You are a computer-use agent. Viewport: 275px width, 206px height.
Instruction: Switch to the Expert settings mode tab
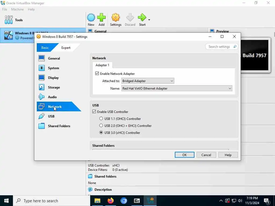tap(66, 48)
